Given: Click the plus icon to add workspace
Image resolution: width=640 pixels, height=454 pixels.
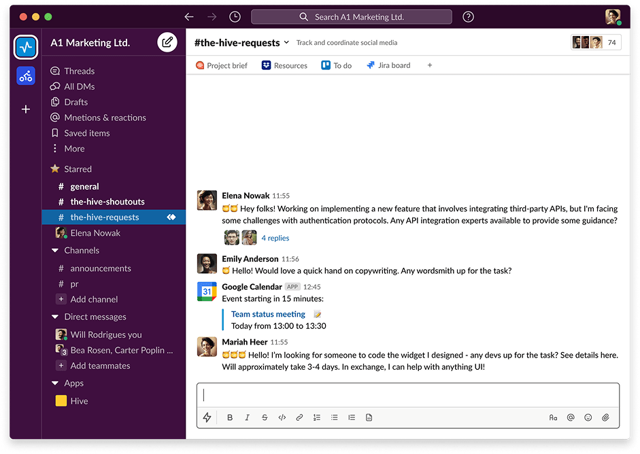Looking at the screenshot, I should click(26, 109).
